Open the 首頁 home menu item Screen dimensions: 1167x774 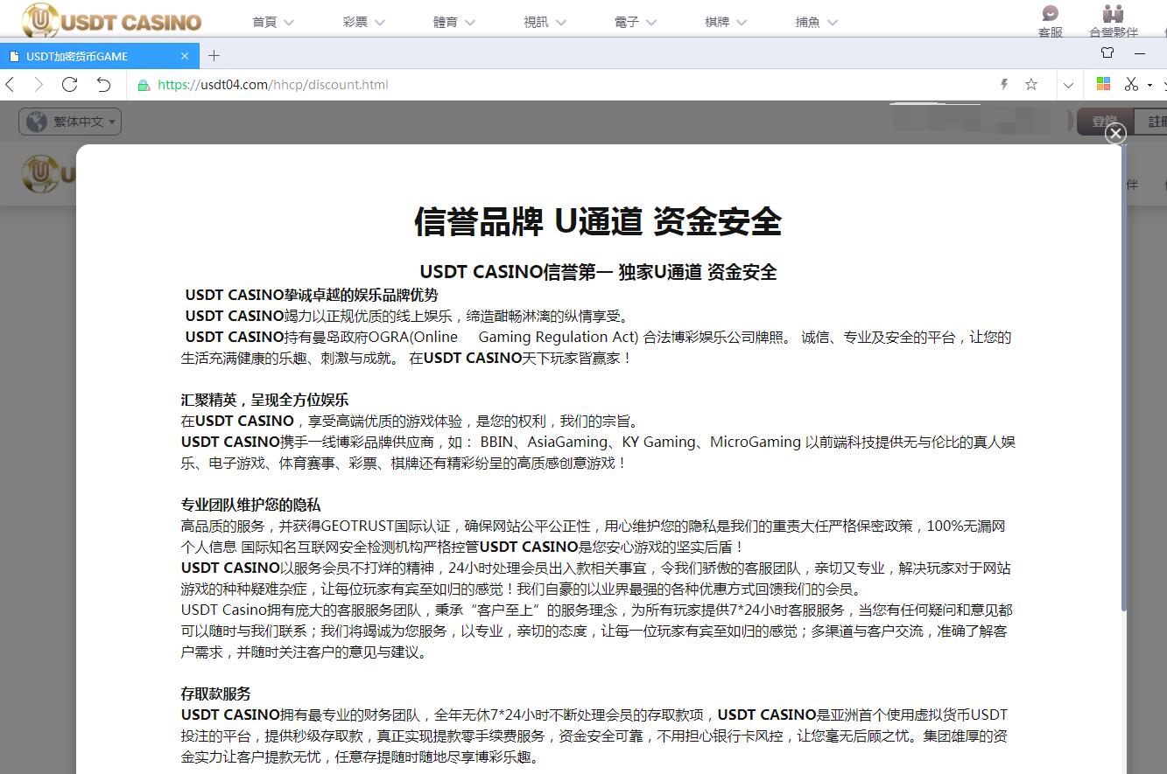264,23
